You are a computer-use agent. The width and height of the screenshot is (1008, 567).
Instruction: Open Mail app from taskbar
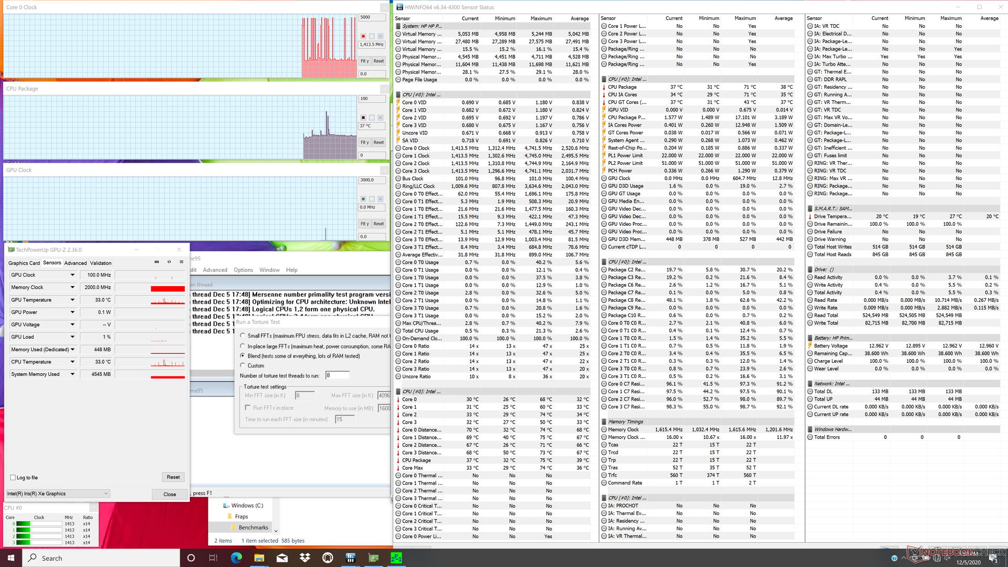point(282,558)
